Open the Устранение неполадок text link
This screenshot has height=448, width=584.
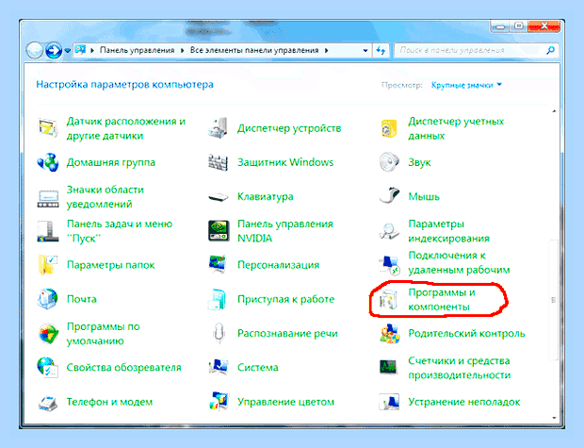pos(464,402)
